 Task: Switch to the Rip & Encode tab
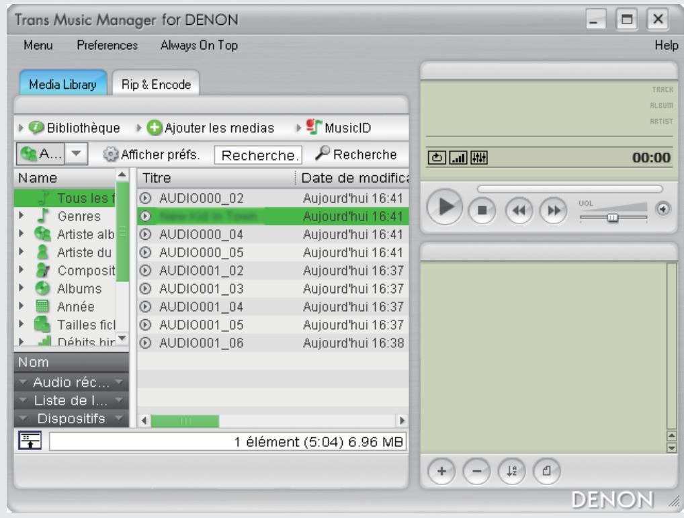[156, 84]
